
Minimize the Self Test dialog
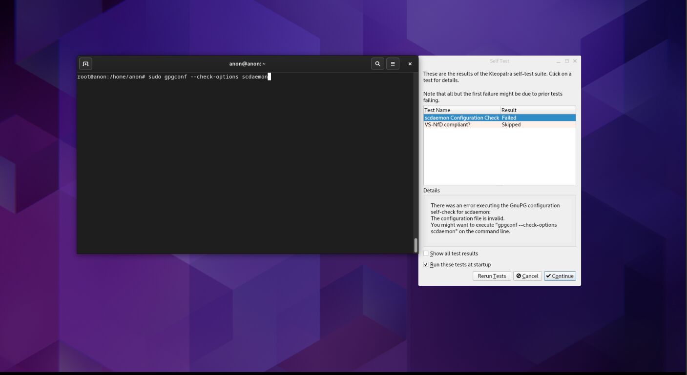point(558,61)
